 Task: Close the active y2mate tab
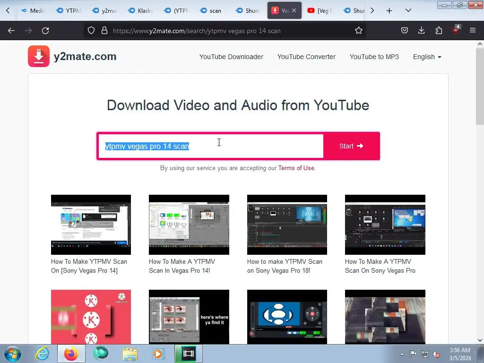(294, 10)
